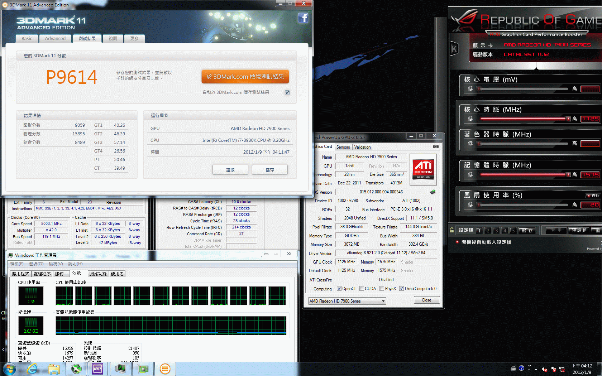Open 選項(O) menu in Task Manager
The height and width of the screenshot is (376, 602).
(36, 264)
